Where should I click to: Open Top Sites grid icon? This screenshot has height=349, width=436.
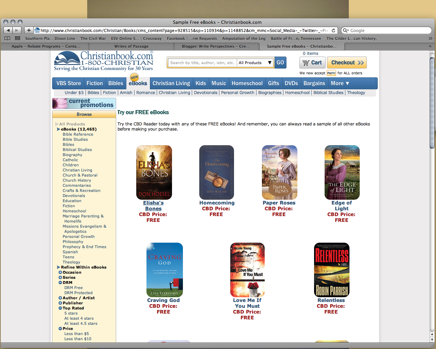click(x=18, y=39)
